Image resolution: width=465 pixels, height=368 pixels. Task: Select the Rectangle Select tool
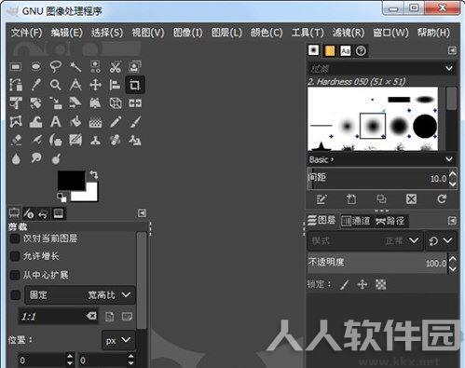[x=16, y=66]
